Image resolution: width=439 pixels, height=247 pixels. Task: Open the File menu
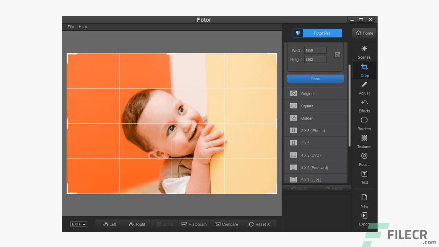[70, 27]
